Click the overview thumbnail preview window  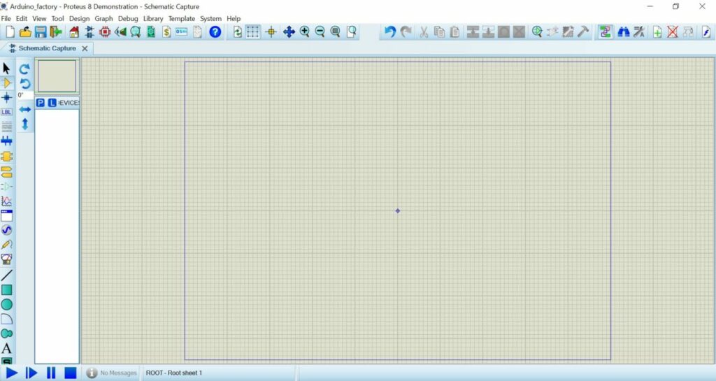[x=57, y=76]
